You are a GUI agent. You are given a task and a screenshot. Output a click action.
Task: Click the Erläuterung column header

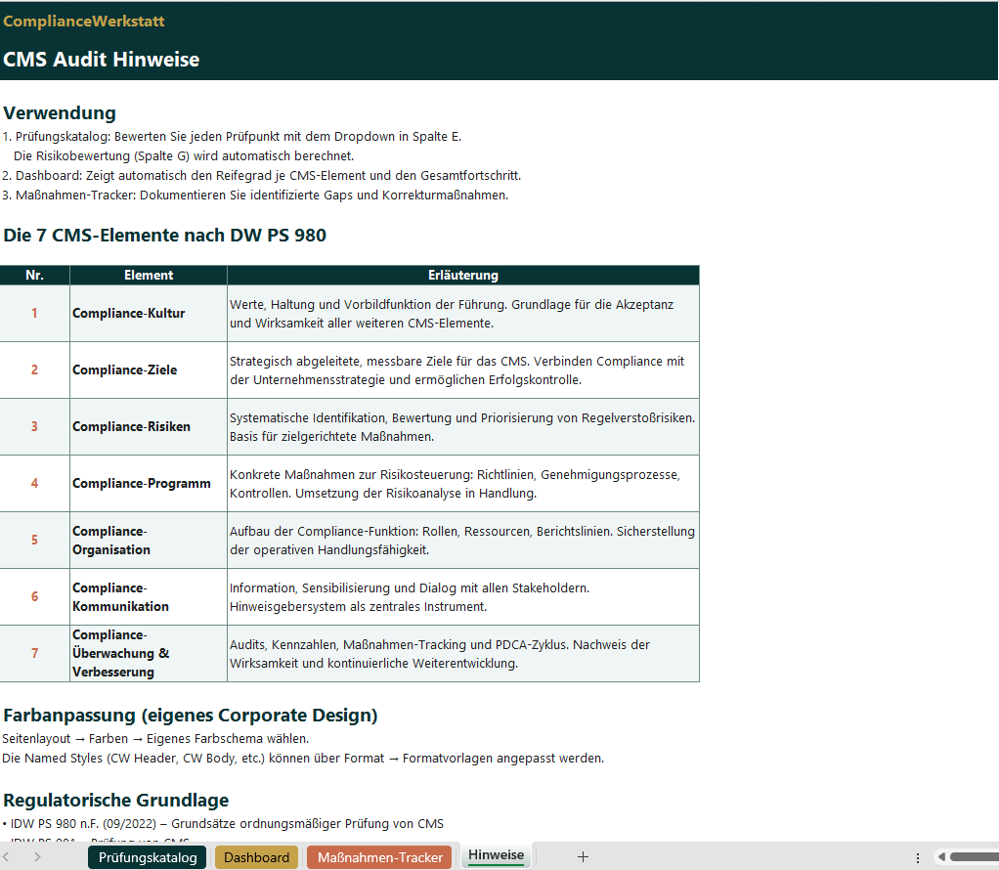pos(462,275)
